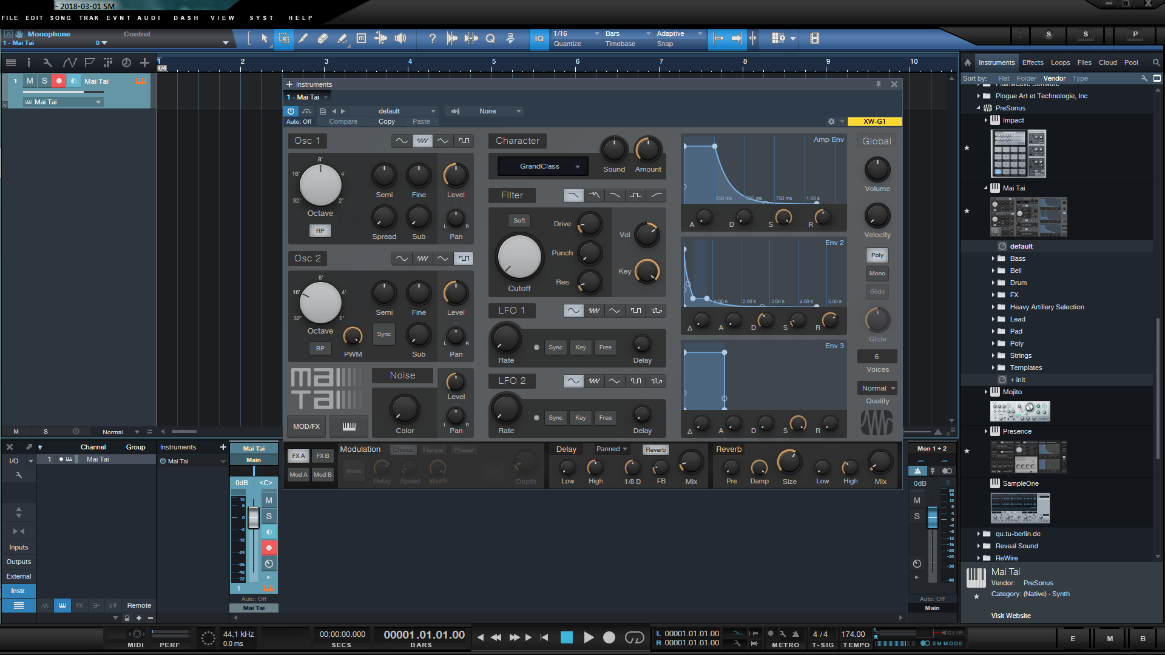
Task: Adjust the Global Volume knob
Action: tap(877, 170)
